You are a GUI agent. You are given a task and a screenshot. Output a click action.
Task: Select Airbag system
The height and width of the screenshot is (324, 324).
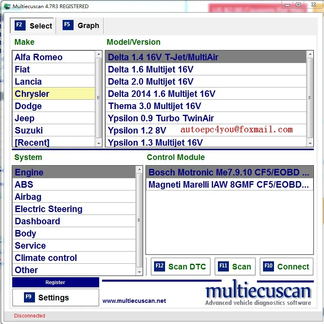coord(74,197)
